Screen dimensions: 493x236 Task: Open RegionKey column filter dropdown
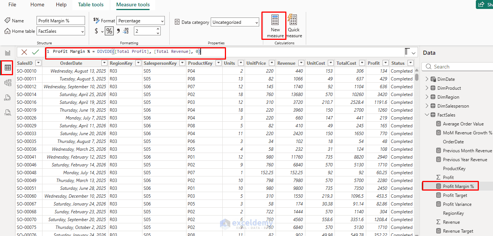(x=138, y=63)
